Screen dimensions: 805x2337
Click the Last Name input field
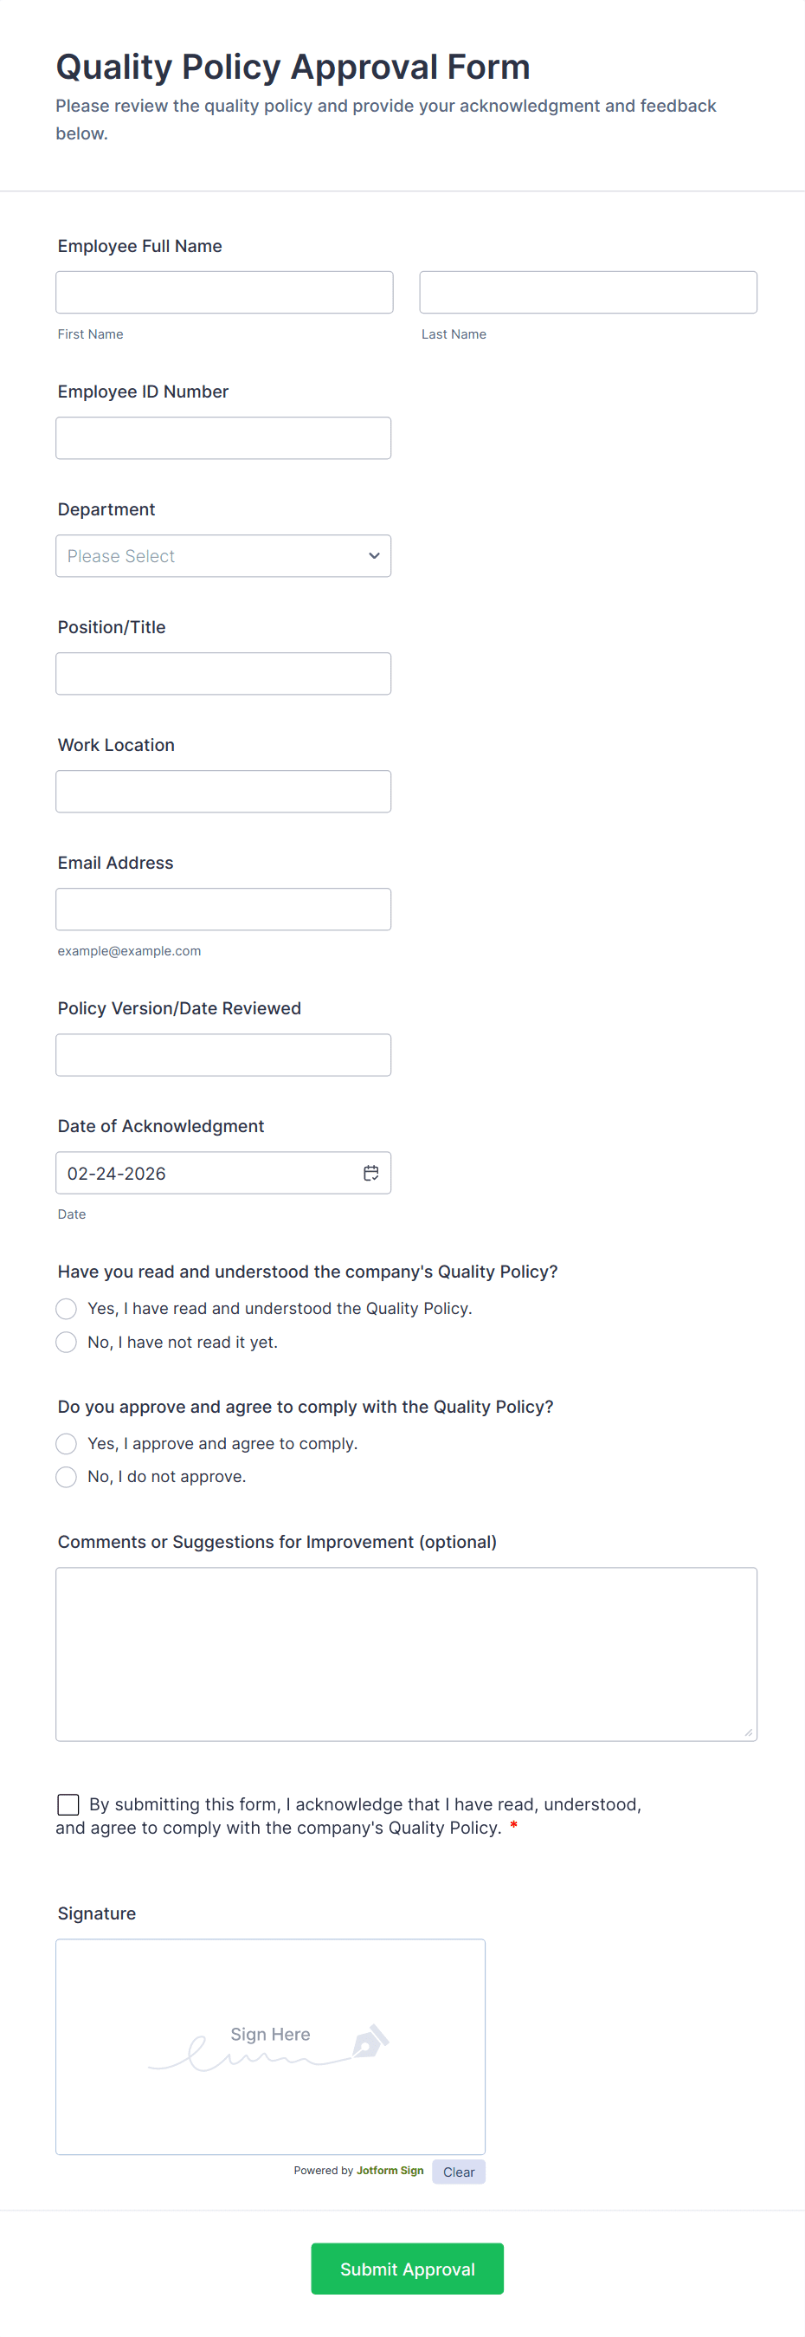click(588, 292)
